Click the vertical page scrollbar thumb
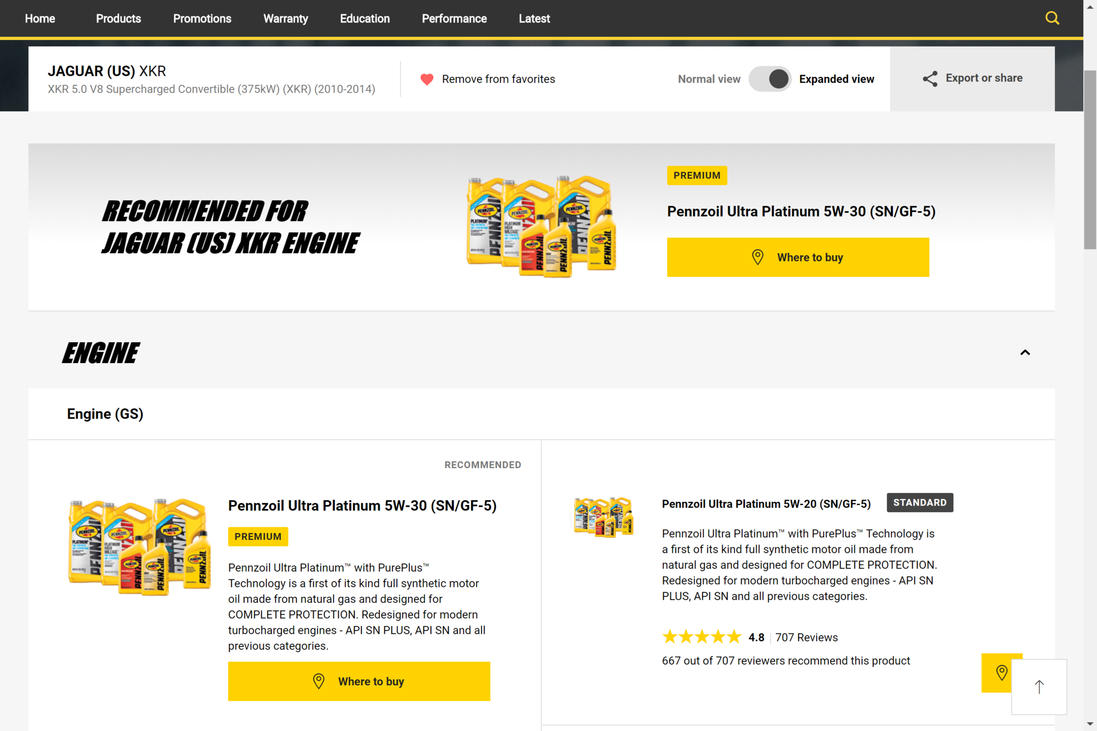The height and width of the screenshot is (731, 1097). point(1089,159)
